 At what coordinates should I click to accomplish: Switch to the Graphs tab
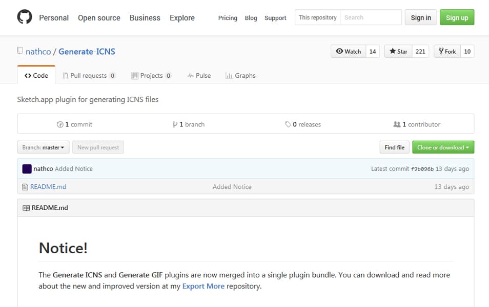pyautogui.click(x=240, y=75)
